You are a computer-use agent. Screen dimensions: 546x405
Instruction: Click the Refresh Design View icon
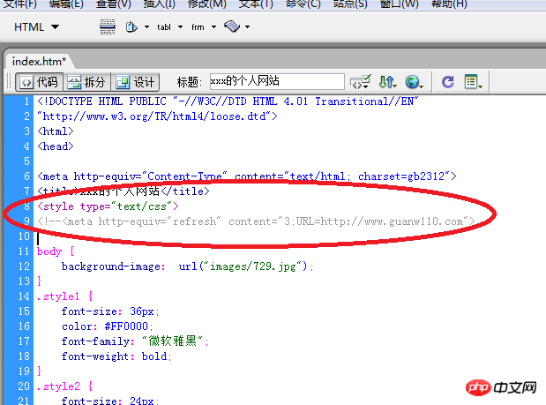448,82
